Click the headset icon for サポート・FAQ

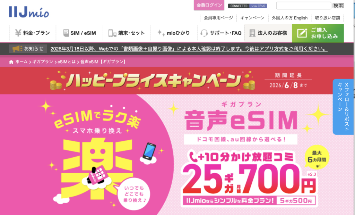pyautogui.click(x=204, y=33)
